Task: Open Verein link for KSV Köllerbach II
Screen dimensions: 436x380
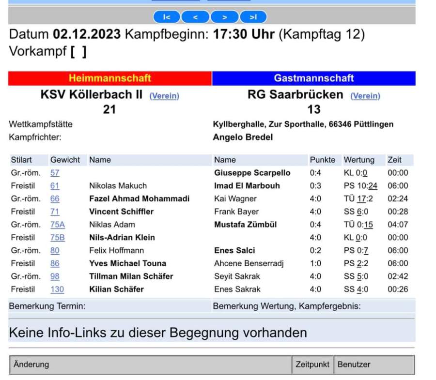Action: tap(164, 96)
